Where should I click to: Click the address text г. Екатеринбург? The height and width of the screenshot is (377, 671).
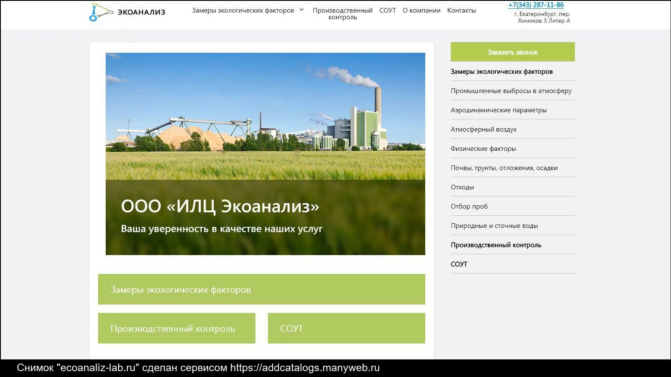(543, 17)
